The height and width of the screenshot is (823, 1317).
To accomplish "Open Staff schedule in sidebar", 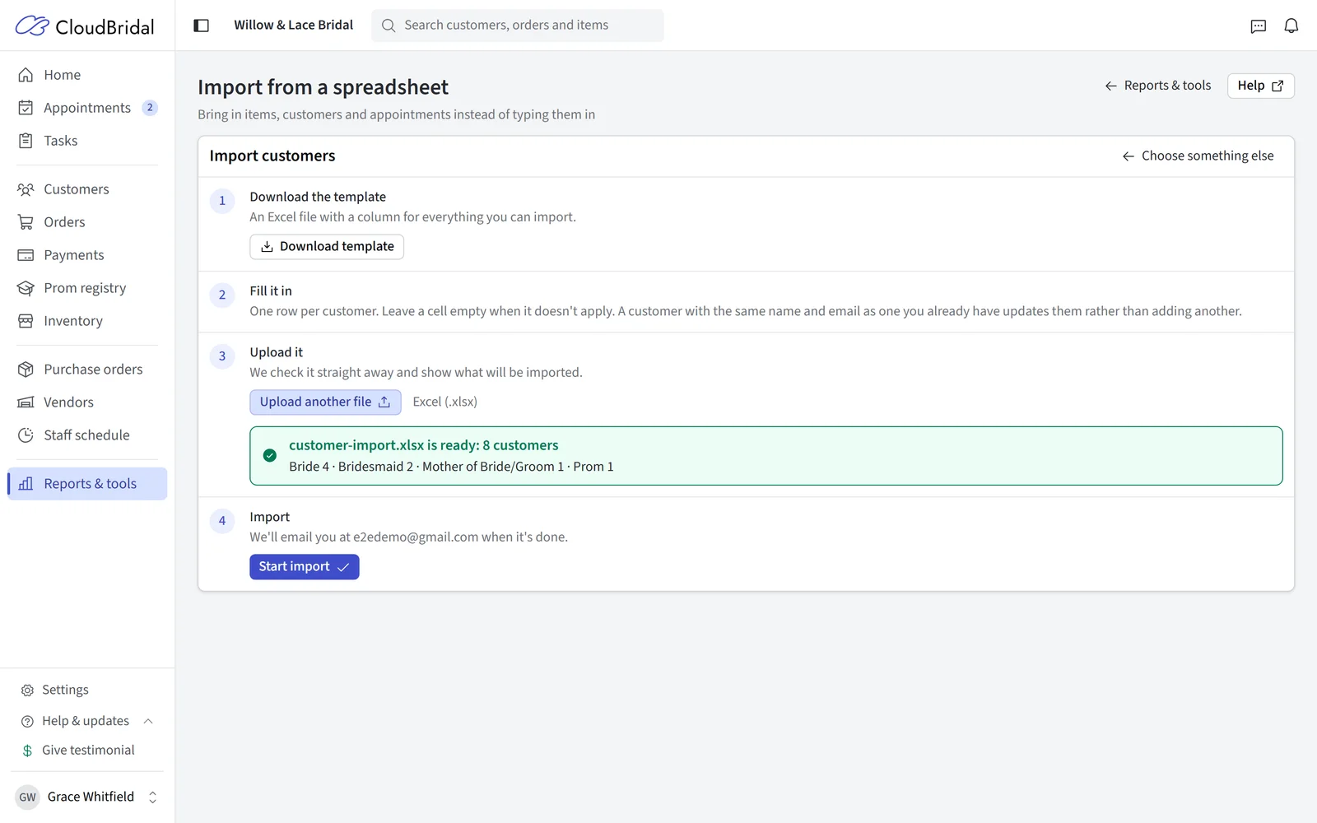I will (87, 435).
